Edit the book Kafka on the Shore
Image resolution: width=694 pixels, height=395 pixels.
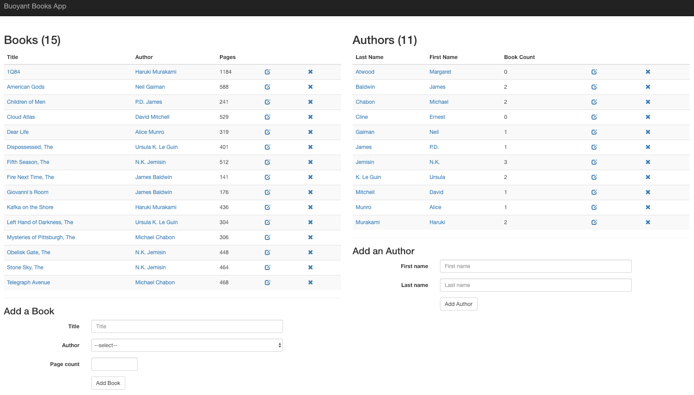point(267,207)
